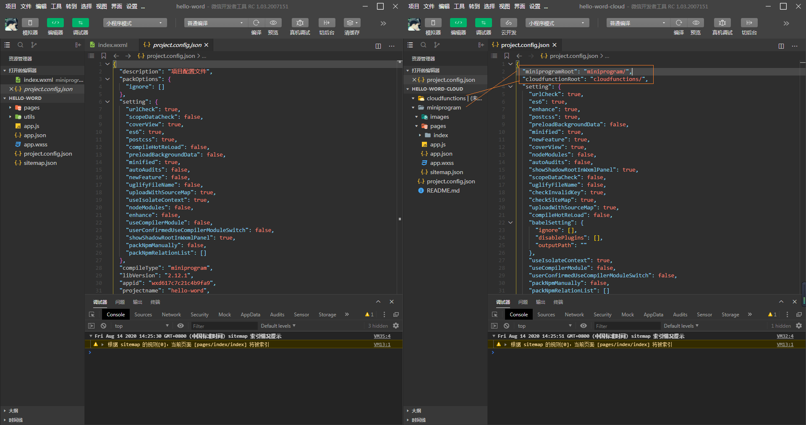
Task: Open 工具 menu in hello-word window
Action: coord(56,6)
